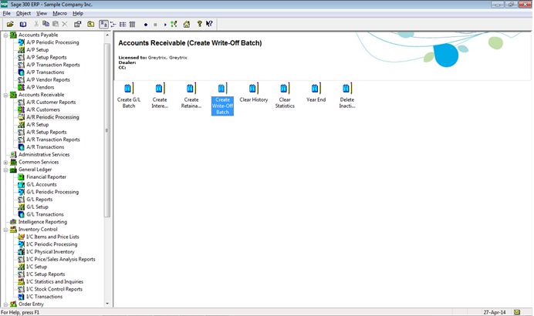534x316 pixels.
Task: Select Intelligence Reporting in tree
Action: point(42,222)
